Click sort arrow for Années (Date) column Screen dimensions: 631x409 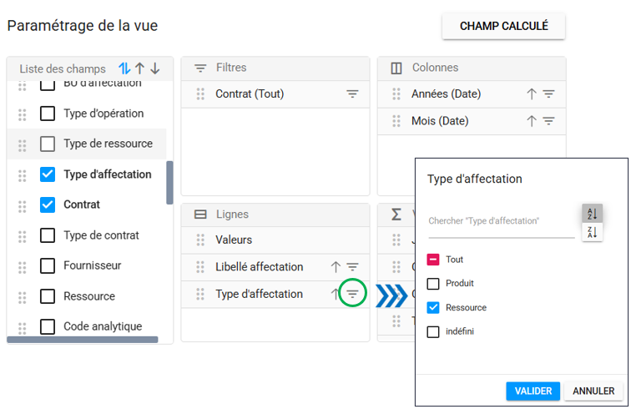(x=532, y=94)
